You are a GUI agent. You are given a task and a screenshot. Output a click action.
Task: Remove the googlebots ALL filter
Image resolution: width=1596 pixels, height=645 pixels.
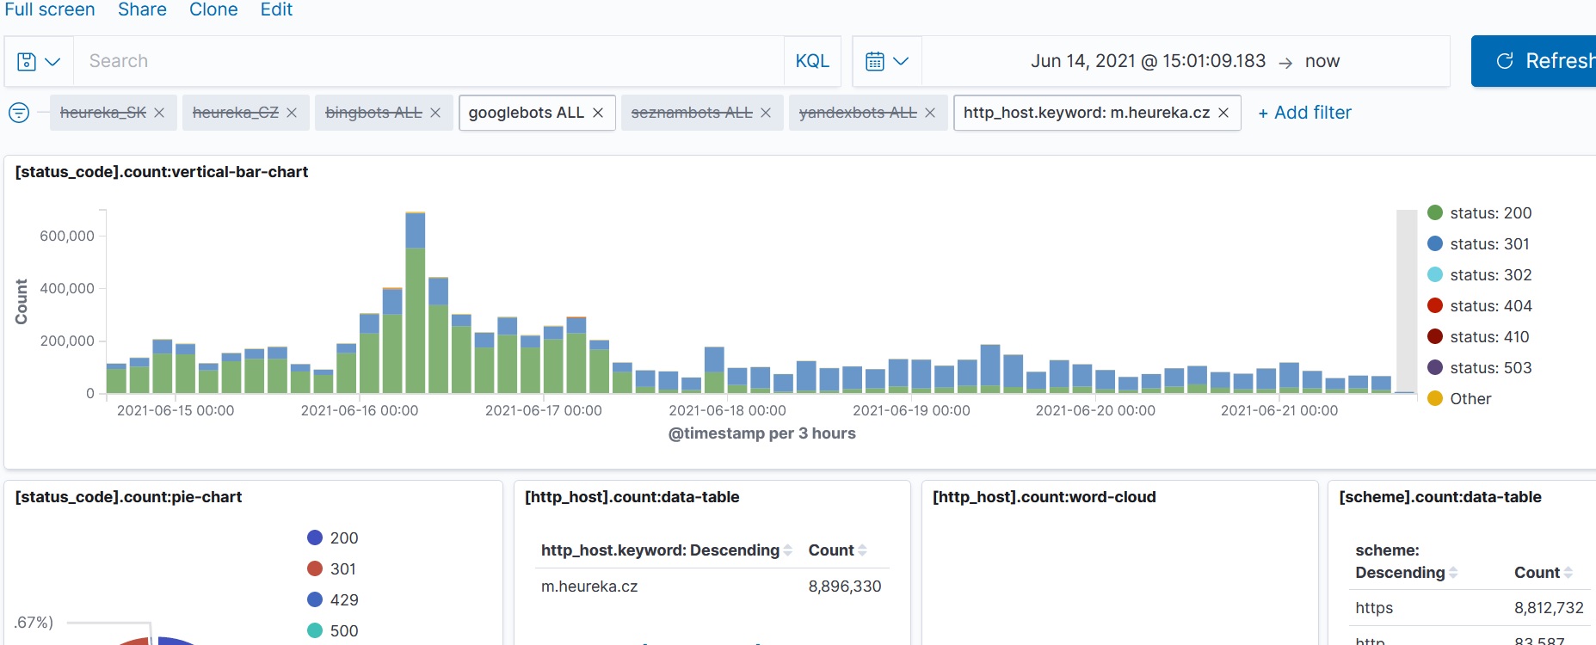click(x=598, y=113)
